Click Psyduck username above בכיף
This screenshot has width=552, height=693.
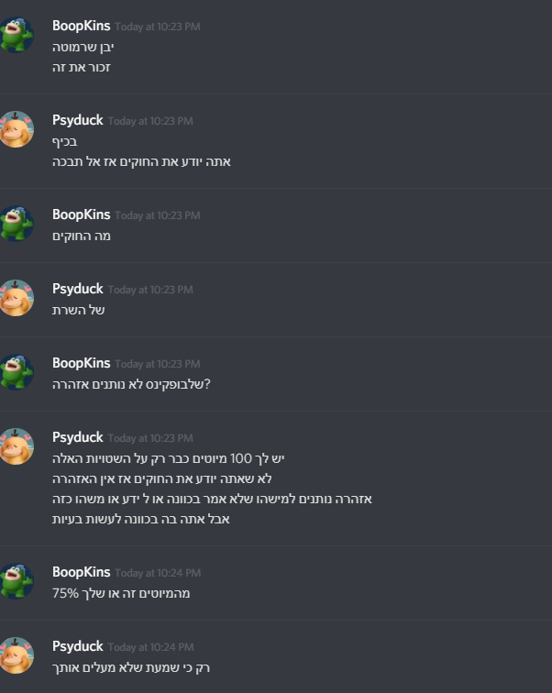pos(78,120)
